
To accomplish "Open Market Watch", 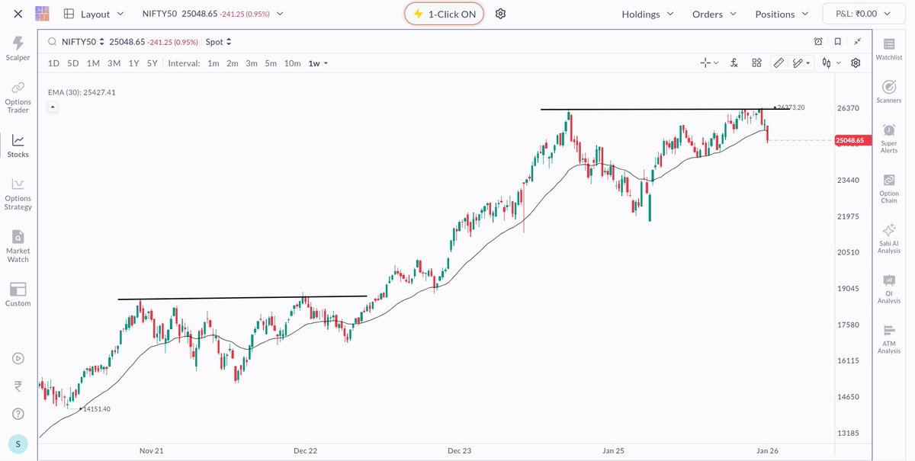I will (x=18, y=246).
